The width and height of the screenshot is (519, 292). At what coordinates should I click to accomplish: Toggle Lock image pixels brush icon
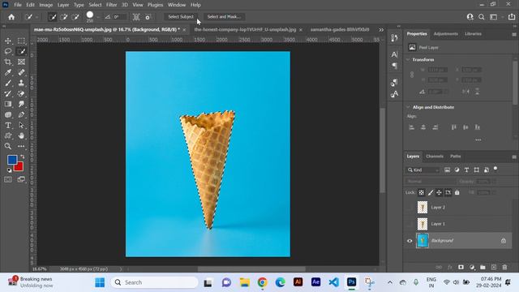tap(431, 192)
